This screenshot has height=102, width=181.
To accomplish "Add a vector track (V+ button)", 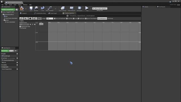I will click(26, 18).
